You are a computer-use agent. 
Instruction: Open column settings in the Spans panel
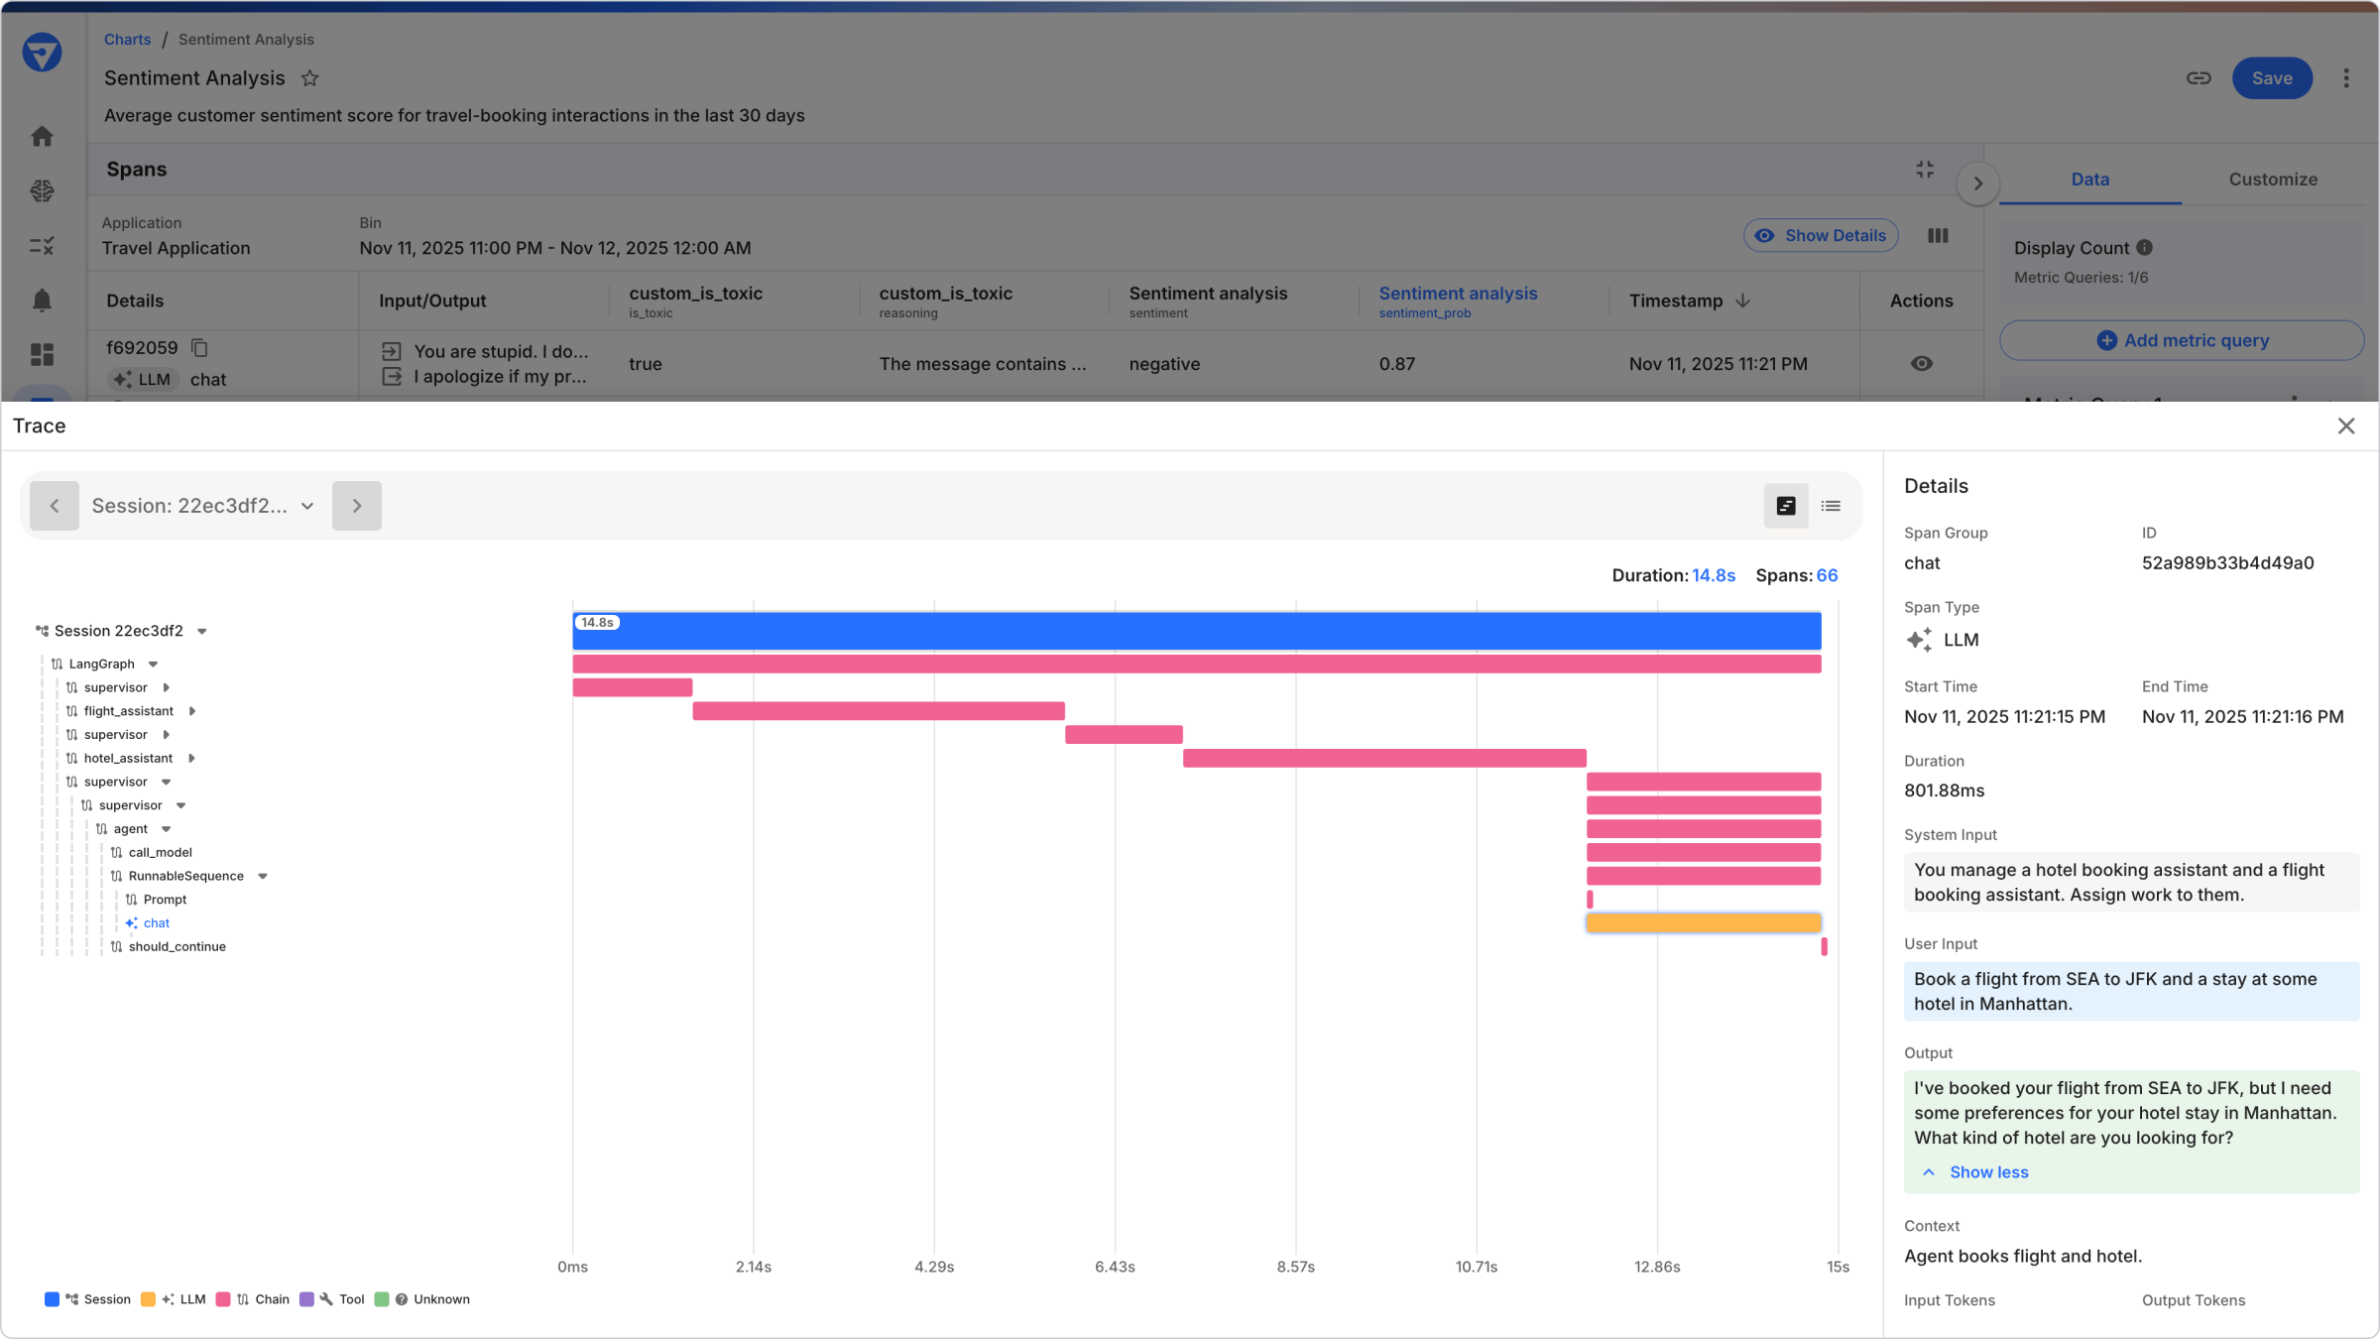(x=1938, y=235)
